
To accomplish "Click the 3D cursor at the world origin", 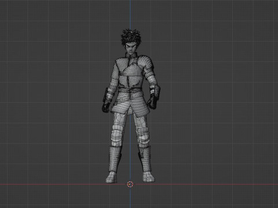I will click(x=130, y=184).
